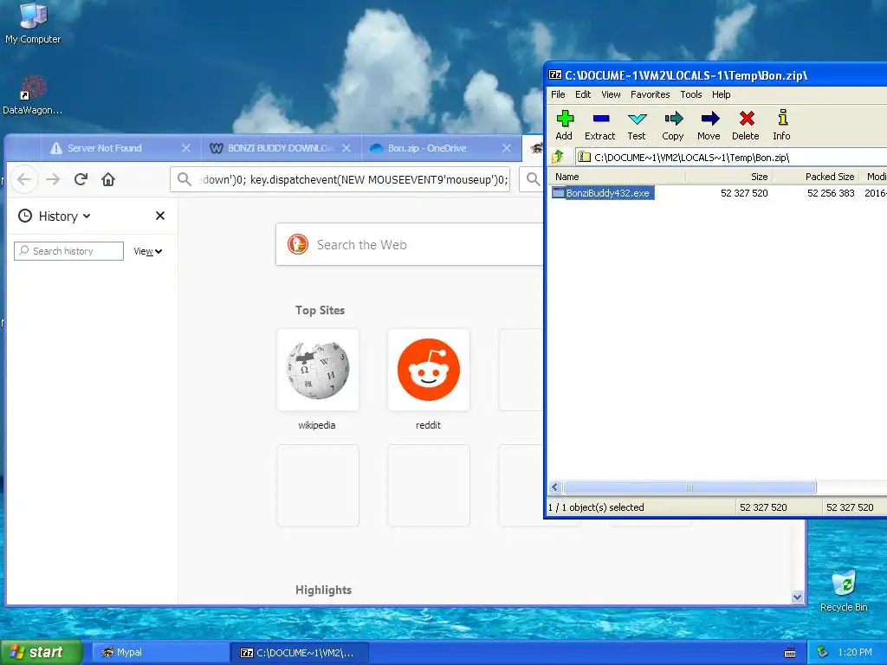The height and width of the screenshot is (665, 887).
Task: Expand the History sidebar dropdown
Action: point(87,216)
